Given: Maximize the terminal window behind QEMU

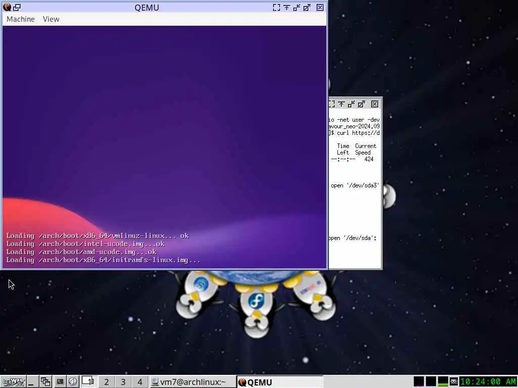Looking at the screenshot, I should pos(362,104).
